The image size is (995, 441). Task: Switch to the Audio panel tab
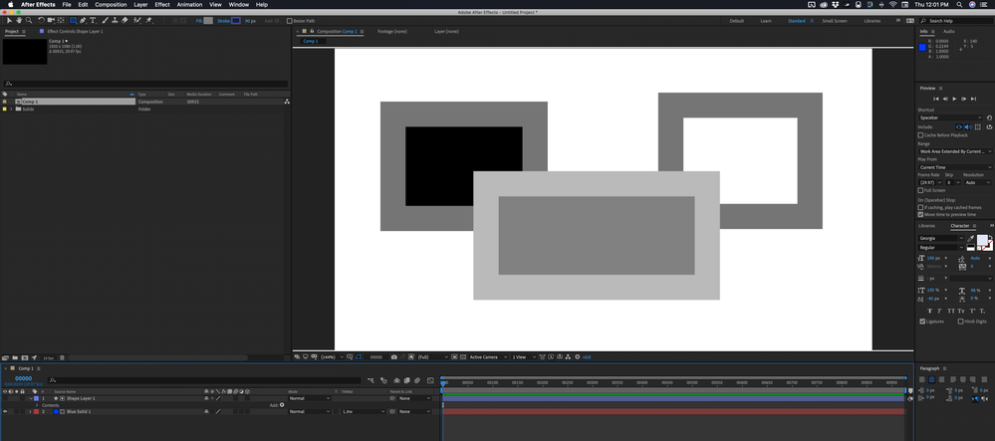(x=949, y=32)
